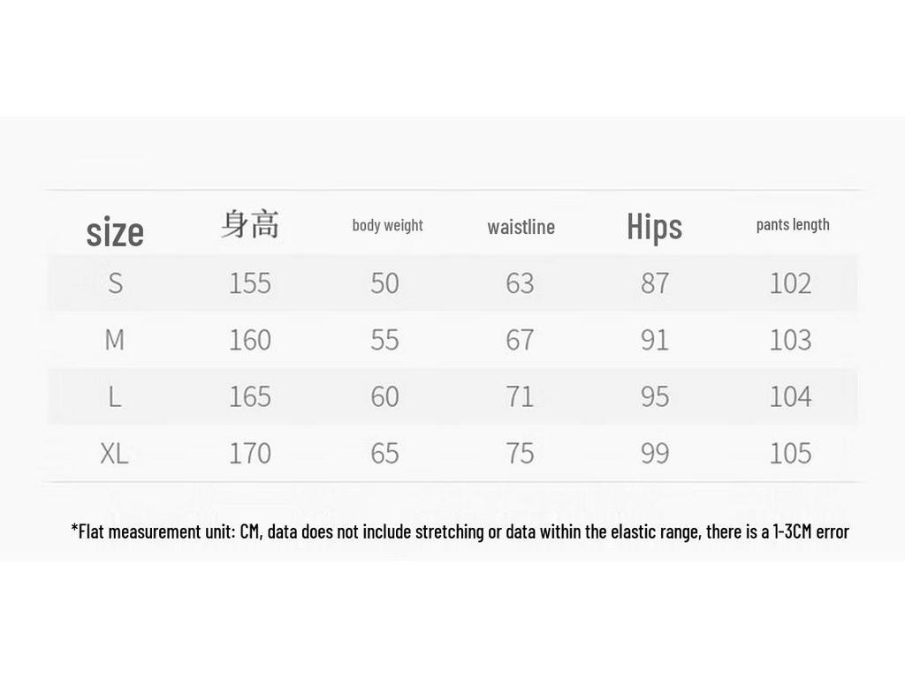The image size is (905, 678).
Task: Click height value 155 in S row
Action: [x=250, y=283]
